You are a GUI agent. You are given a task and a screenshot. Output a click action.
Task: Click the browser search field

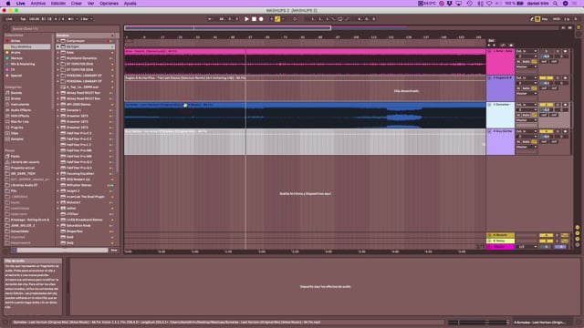coord(63,28)
